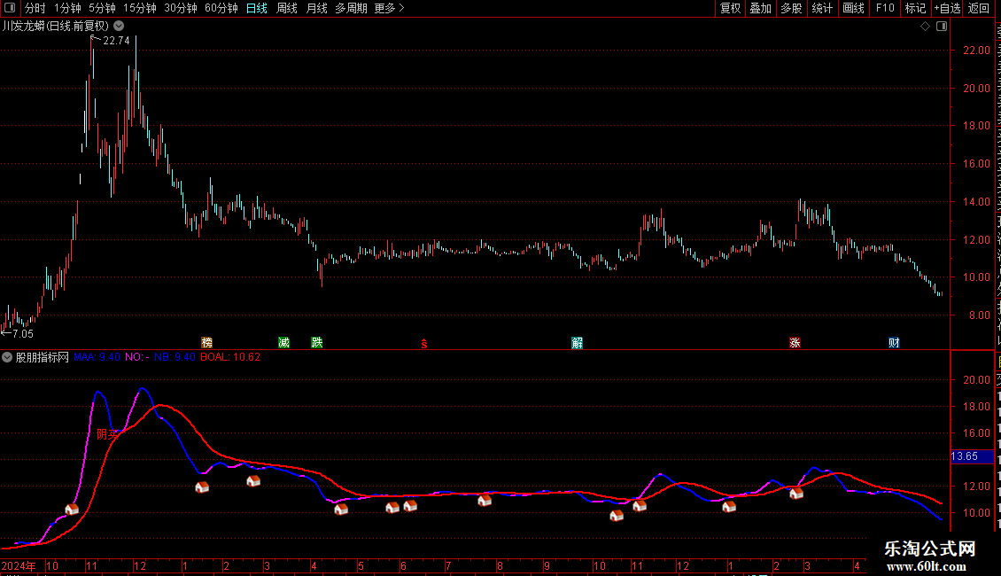Click the 14.00 label on price axis
This screenshot has width=1001, height=576.
[x=976, y=202]
